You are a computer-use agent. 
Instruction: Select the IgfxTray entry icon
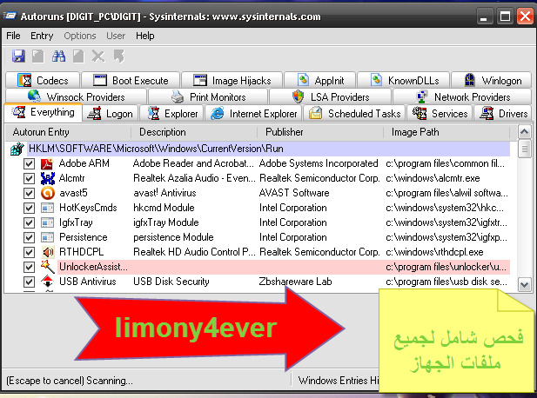tap(48, 222)
